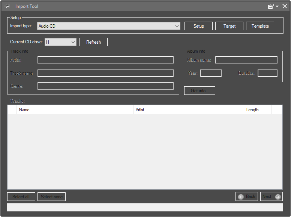The width and height of the screenshot is (291, 217).
Task: Click the Next arrow icon
Action: [277, 197]
